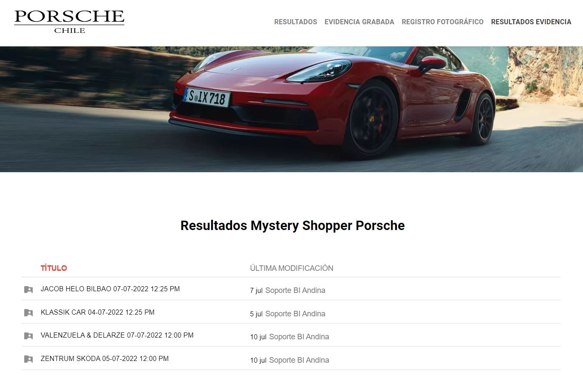583x375 pixels.
Task: Select RESULTADOS EVIDENCIA navigation item
Action: coord(531,22)
